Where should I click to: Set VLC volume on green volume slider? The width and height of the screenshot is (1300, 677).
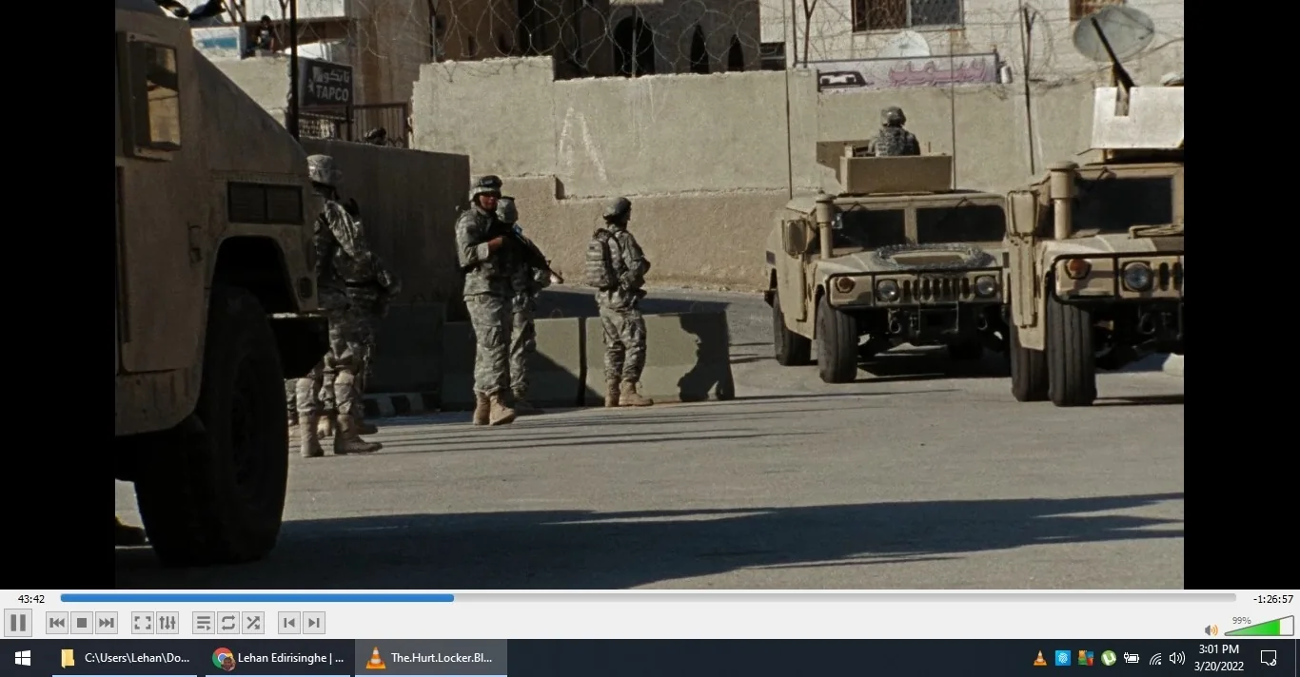click(x=1258, y=626)
